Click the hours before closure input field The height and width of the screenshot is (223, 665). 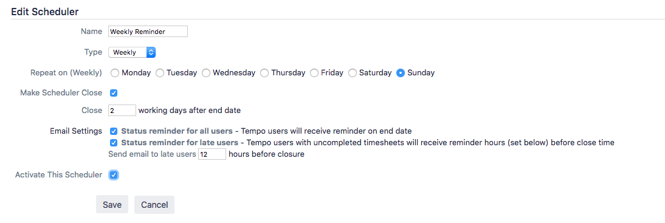212,154
